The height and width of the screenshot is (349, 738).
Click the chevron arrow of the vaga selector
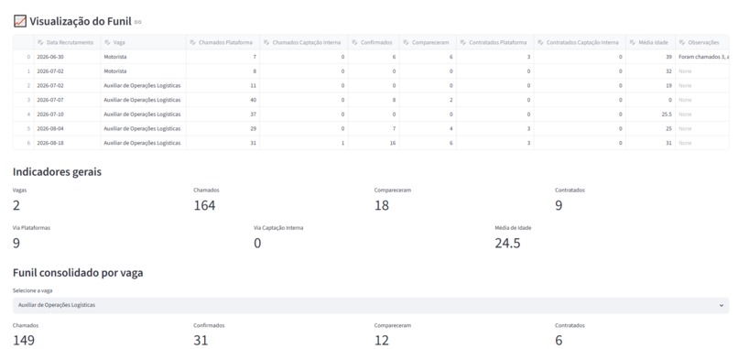[721, 305]
